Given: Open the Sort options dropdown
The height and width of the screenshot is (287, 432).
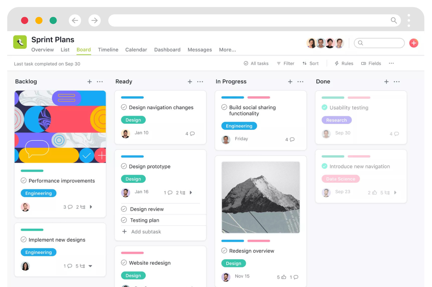Looking at the screenshot, I should (311, 63).
